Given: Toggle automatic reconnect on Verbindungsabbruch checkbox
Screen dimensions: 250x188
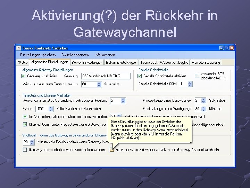Looking at the screenshot, I should (25, 116).
